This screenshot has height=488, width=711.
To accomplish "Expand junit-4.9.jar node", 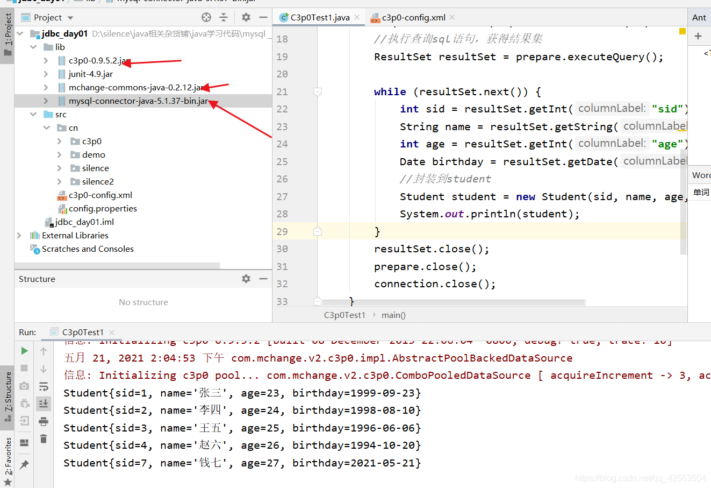I will pos(46,74).
